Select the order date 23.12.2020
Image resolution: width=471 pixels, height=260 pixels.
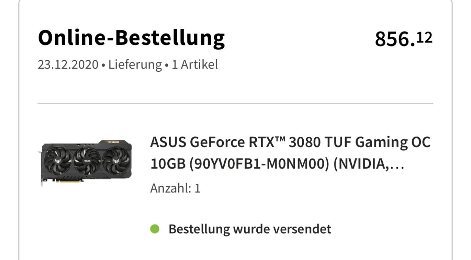68,65
